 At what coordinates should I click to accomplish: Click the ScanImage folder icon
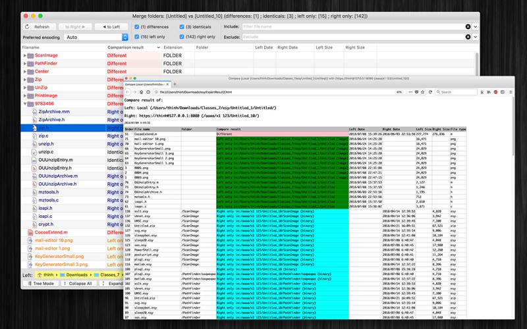pyautogui.click(x=30, y=55)
